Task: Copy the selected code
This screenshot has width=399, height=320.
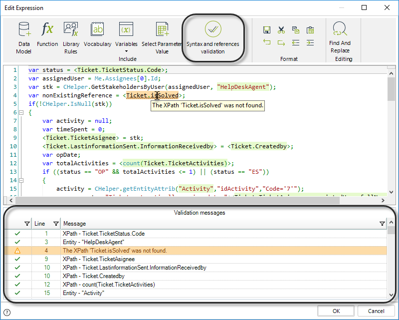Action: (x=296, y=30)
